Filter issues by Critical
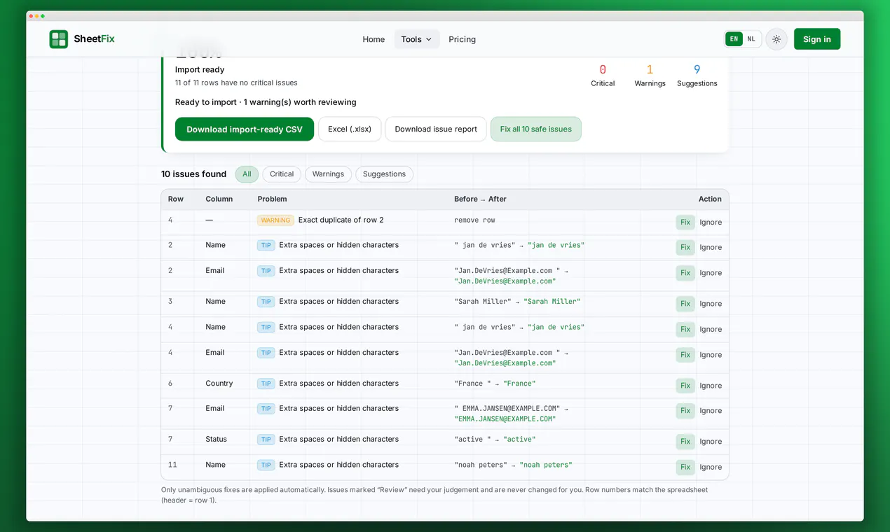Viewport: 890px width, 532px height. coord(282,174)
